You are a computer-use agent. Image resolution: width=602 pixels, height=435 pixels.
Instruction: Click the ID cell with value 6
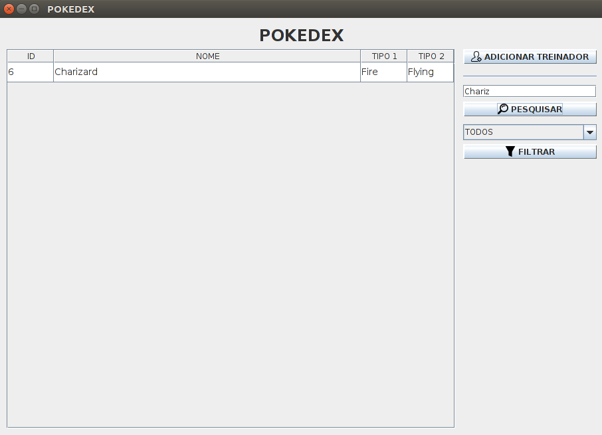tap(30, 72)
